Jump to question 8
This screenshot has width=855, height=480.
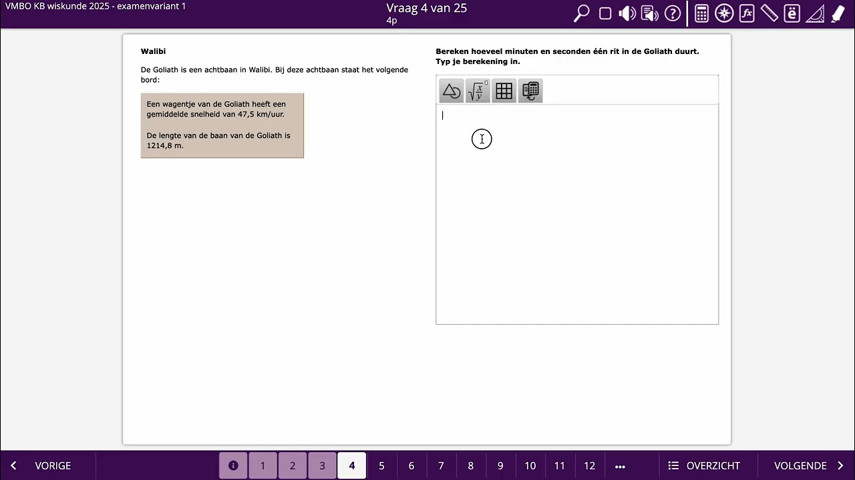(471, 466)
